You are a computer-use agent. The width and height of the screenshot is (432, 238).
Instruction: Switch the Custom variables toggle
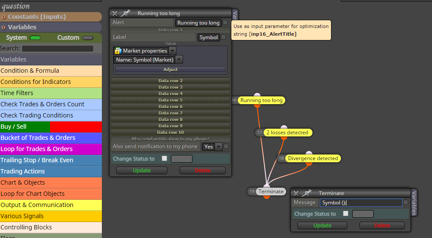[88, 38]
